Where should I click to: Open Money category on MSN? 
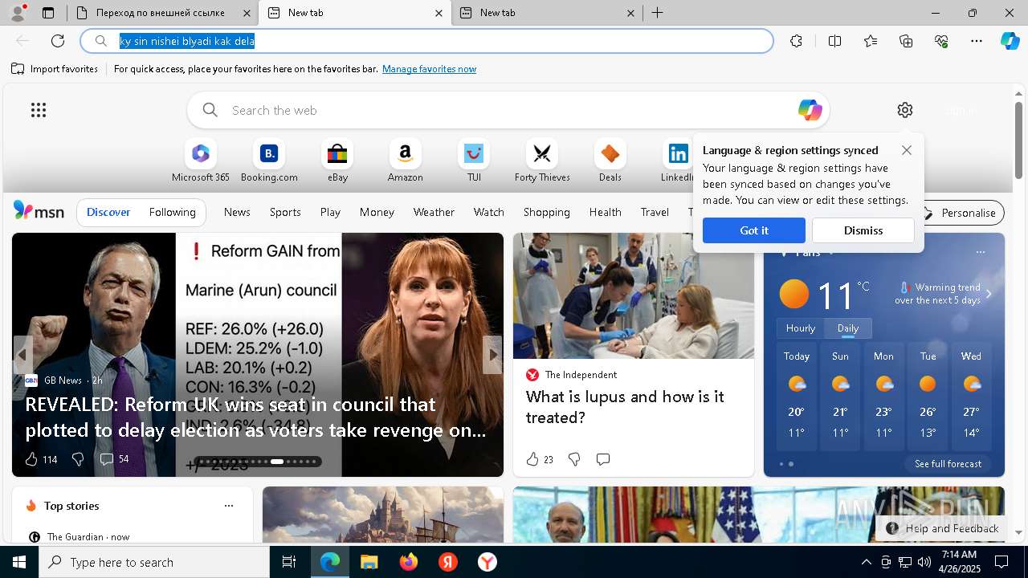[x=377, y=212]
